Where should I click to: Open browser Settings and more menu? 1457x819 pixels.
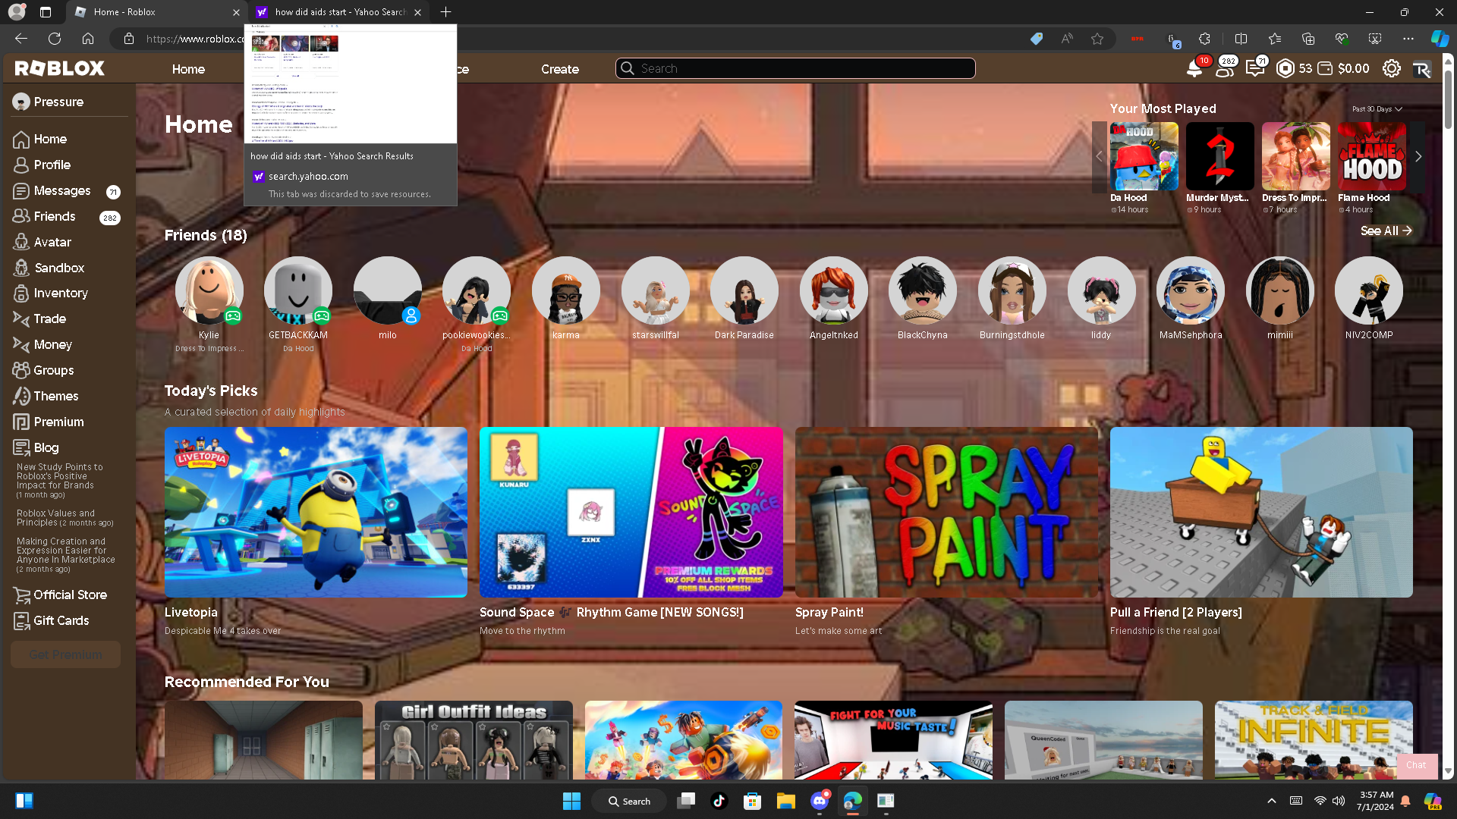1408,39
